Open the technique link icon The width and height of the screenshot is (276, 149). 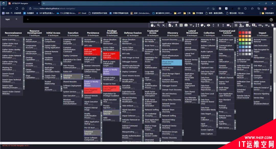click(260, 25)
